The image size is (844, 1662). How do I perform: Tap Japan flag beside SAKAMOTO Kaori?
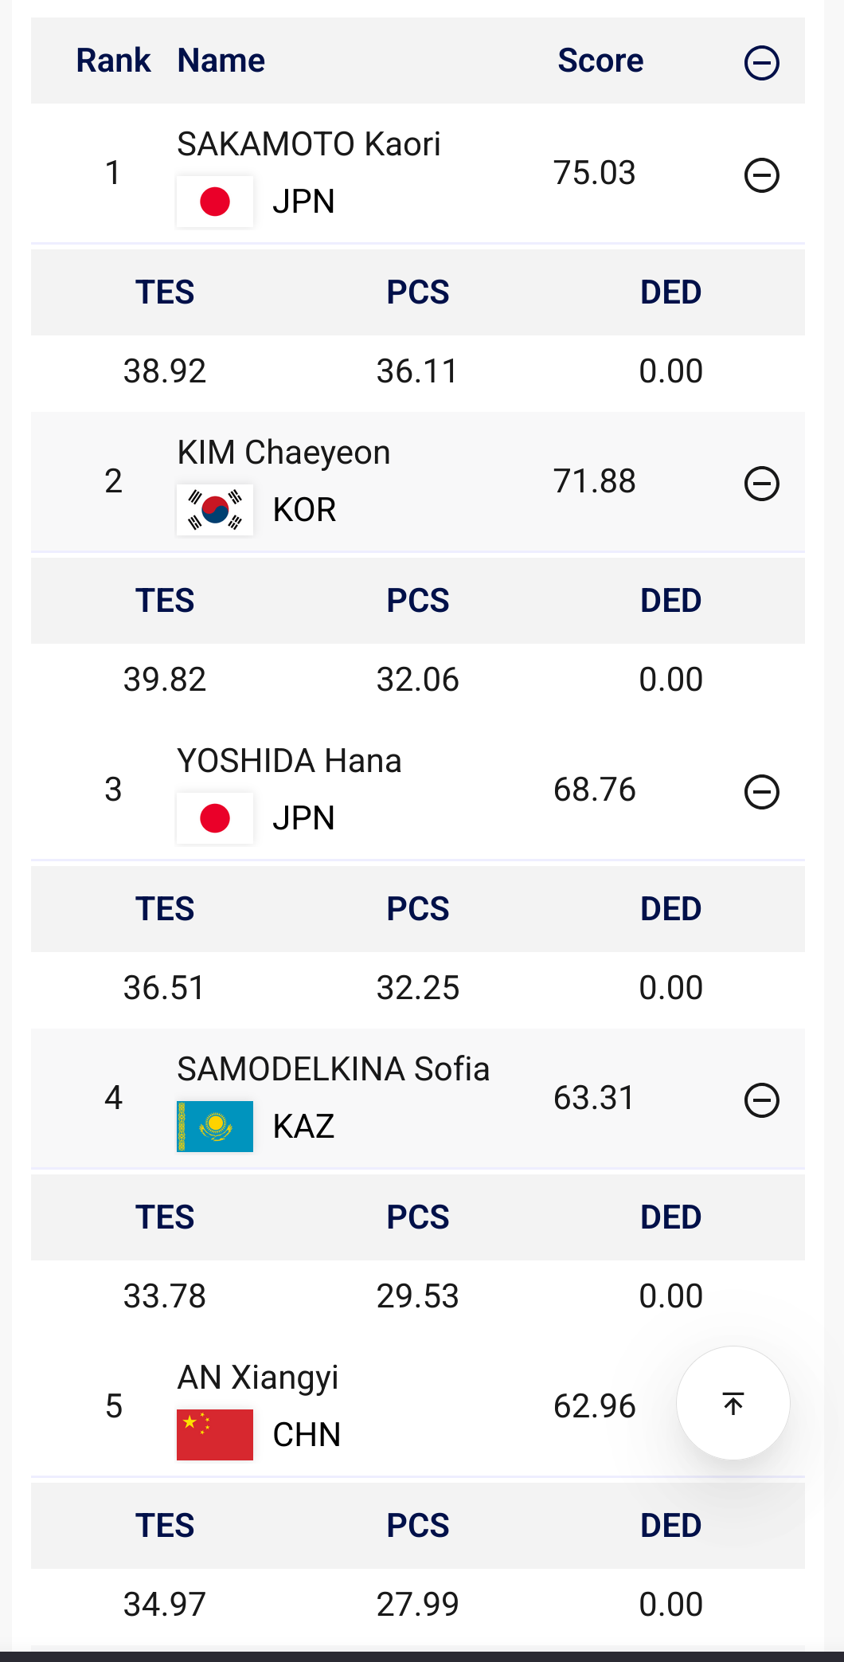215,202
